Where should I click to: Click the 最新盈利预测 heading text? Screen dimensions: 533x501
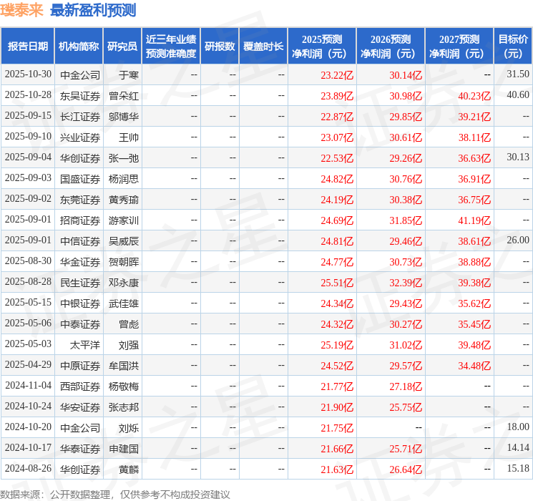point(93,11)
